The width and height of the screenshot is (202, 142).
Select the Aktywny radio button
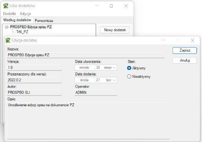tap(129, 68)
